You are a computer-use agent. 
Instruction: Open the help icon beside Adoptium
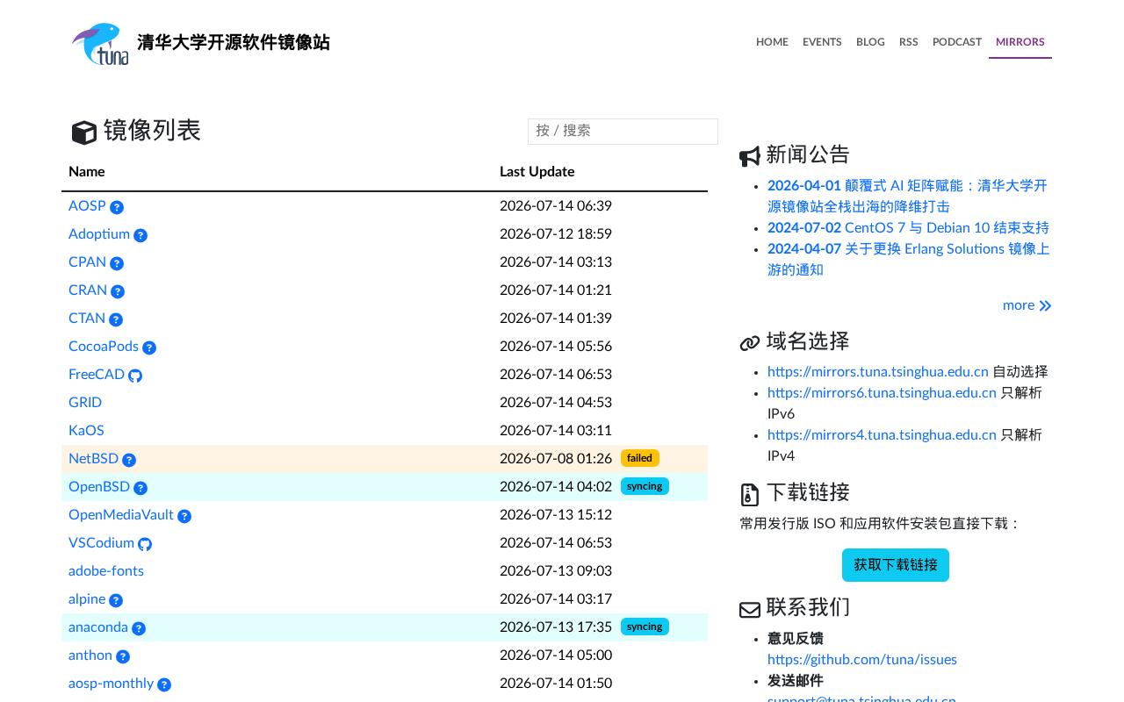[x=140, y=235]
